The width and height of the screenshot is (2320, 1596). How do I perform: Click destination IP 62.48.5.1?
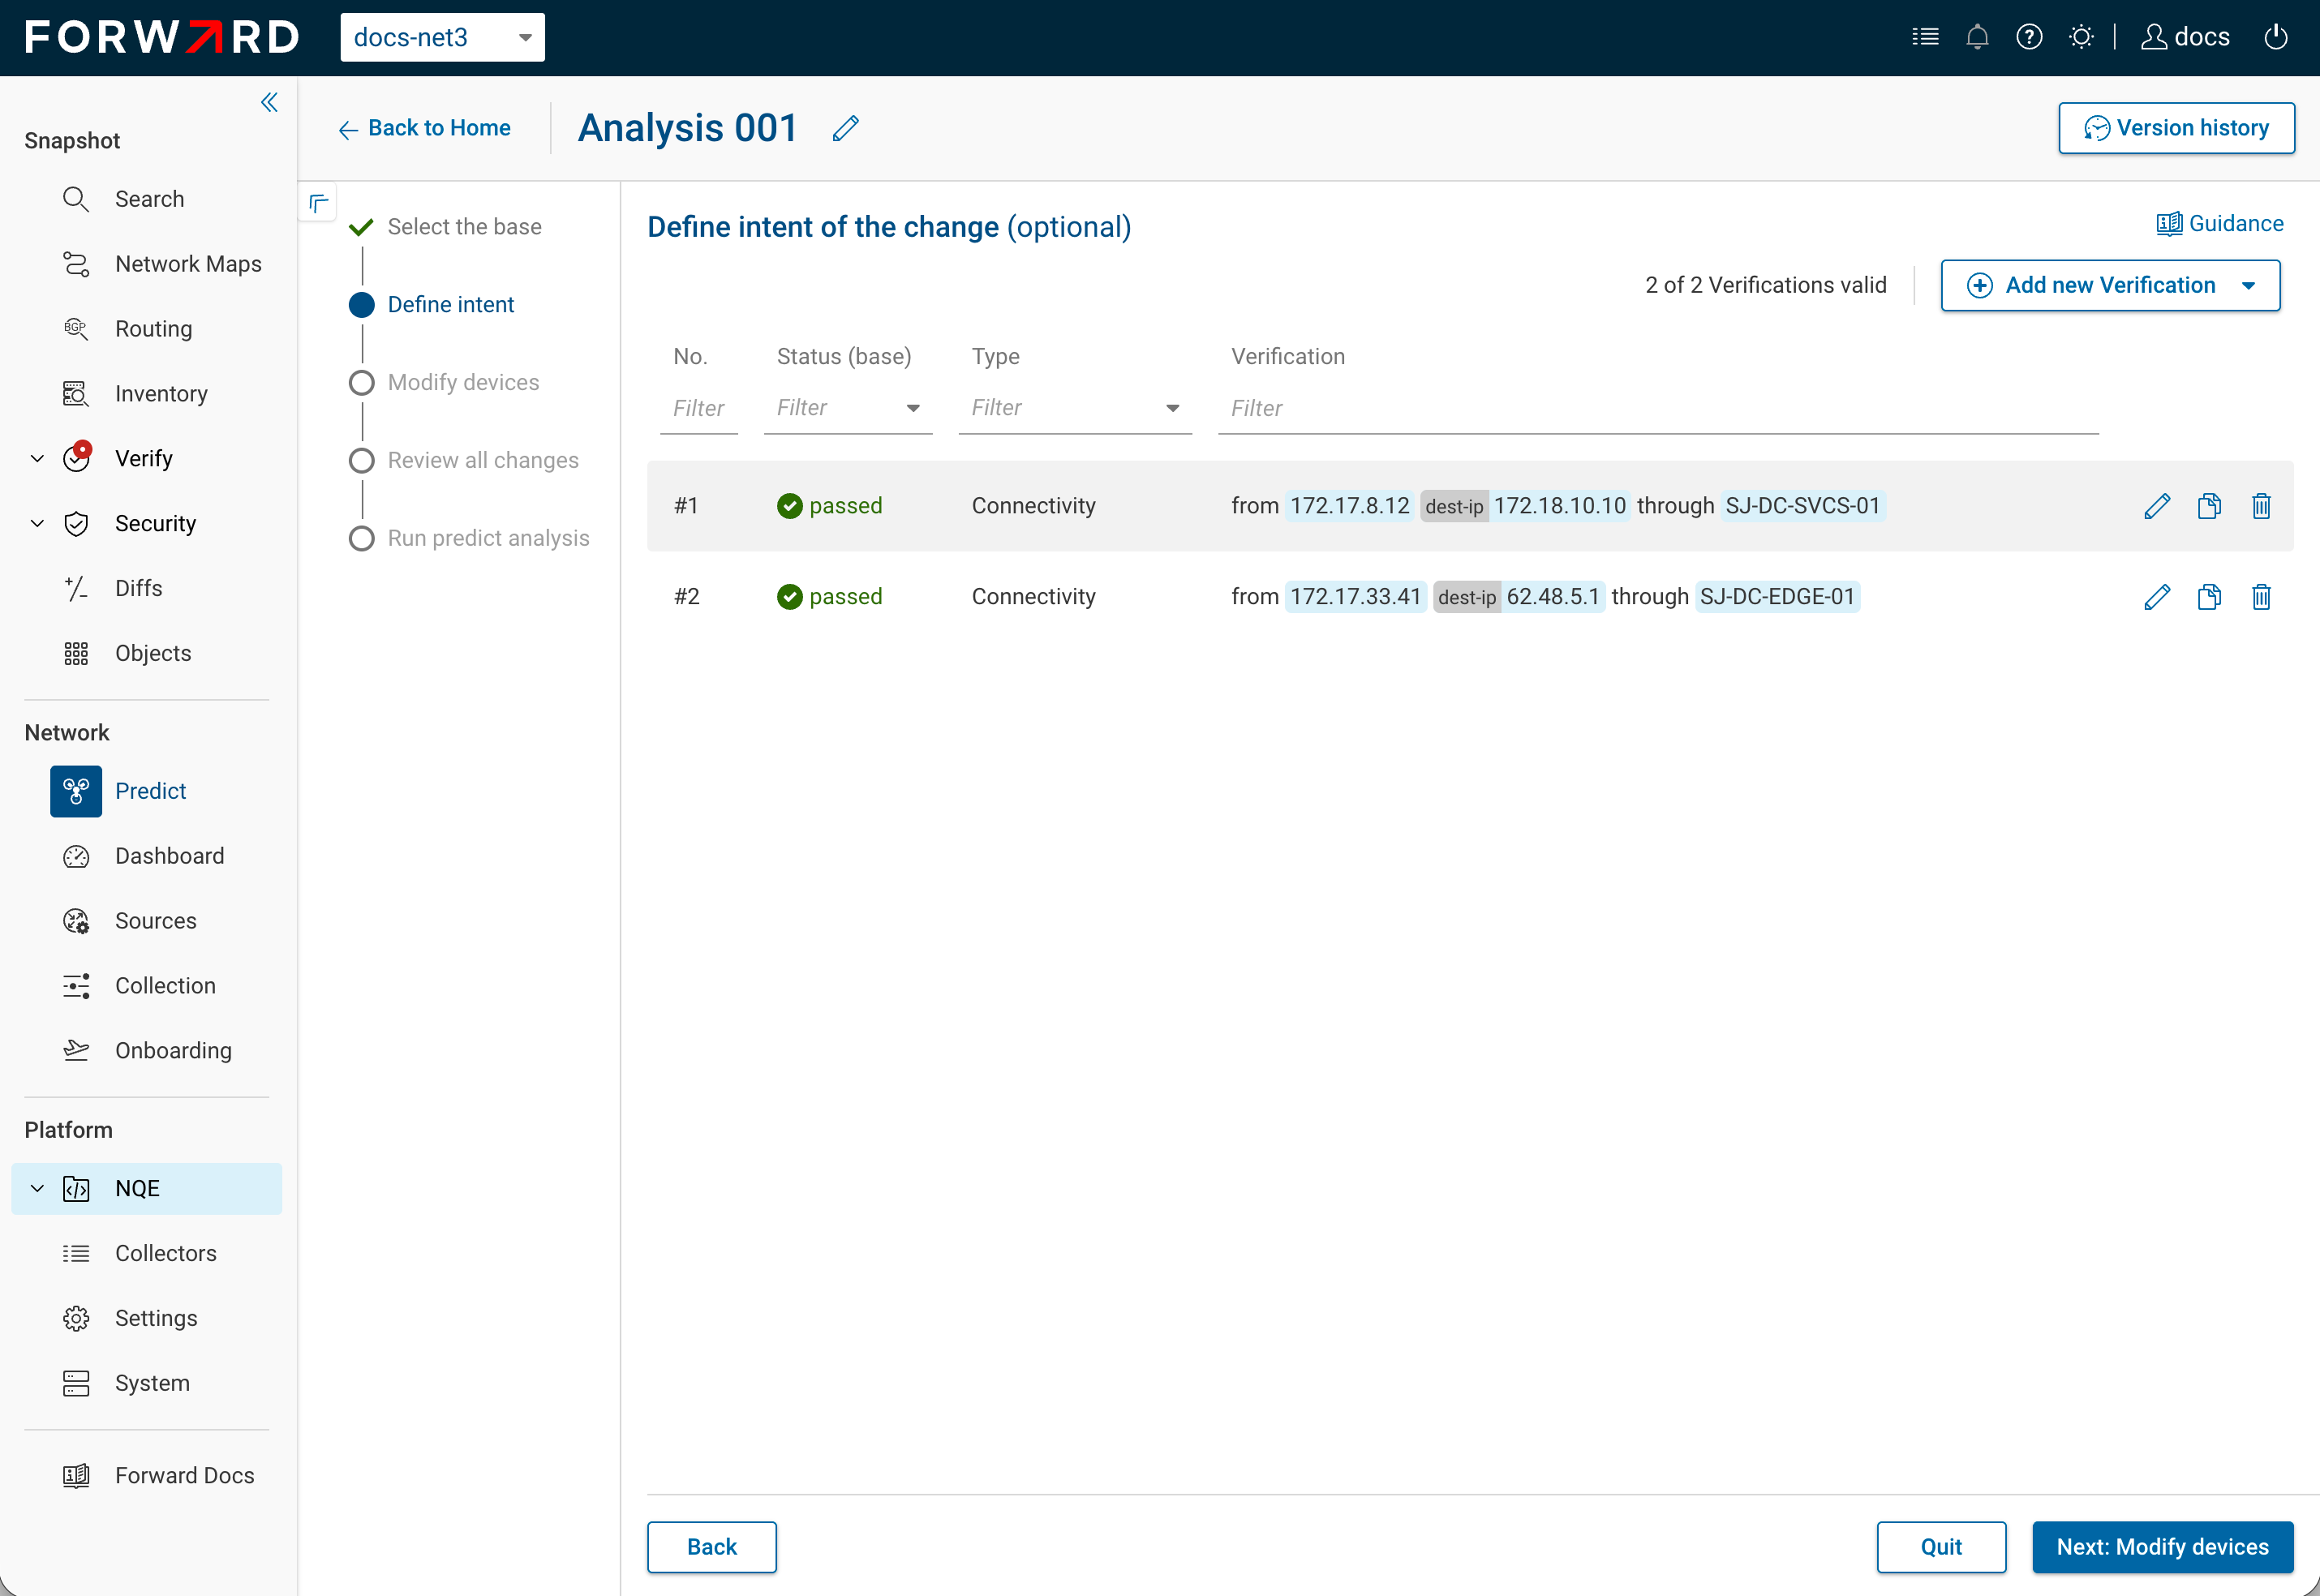[x=1553, y=597]
